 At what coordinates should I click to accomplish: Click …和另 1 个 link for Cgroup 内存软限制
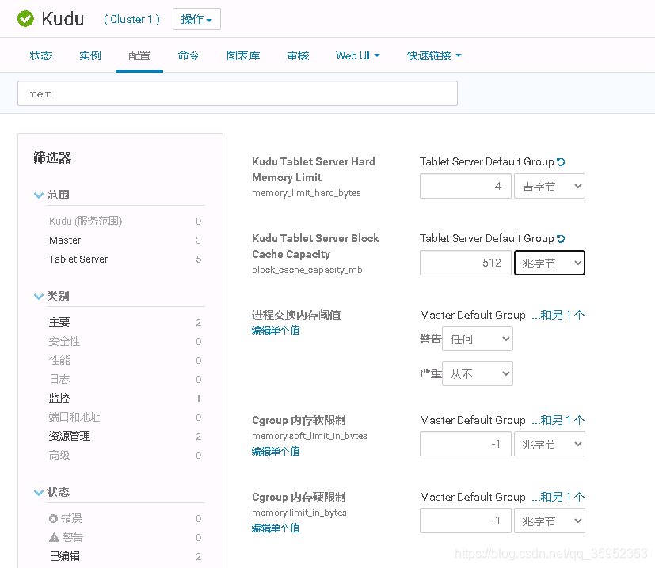point(558,420)
